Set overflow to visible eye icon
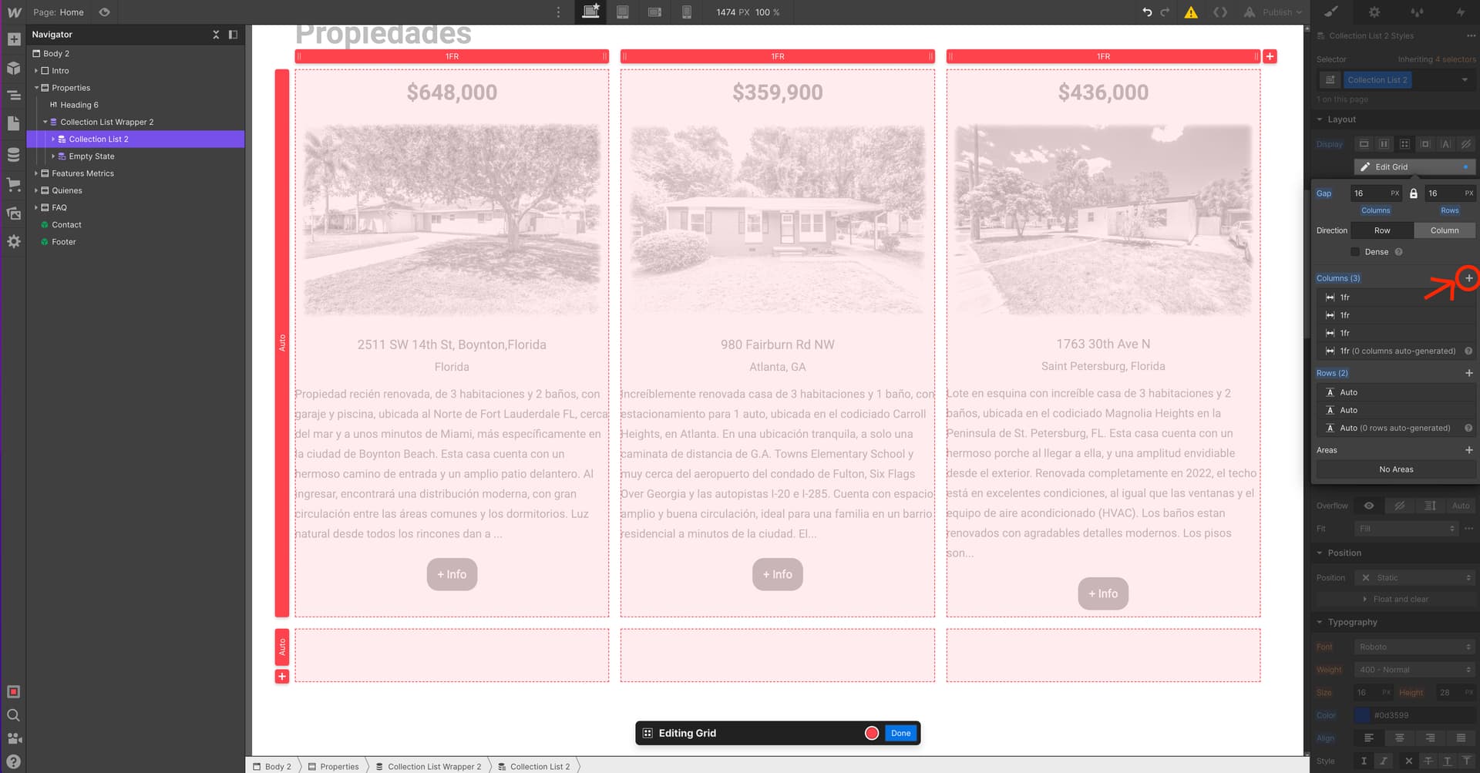The height and width of the screenshot is (773, 1480). pyautogui.click(x=1369, y=506)
